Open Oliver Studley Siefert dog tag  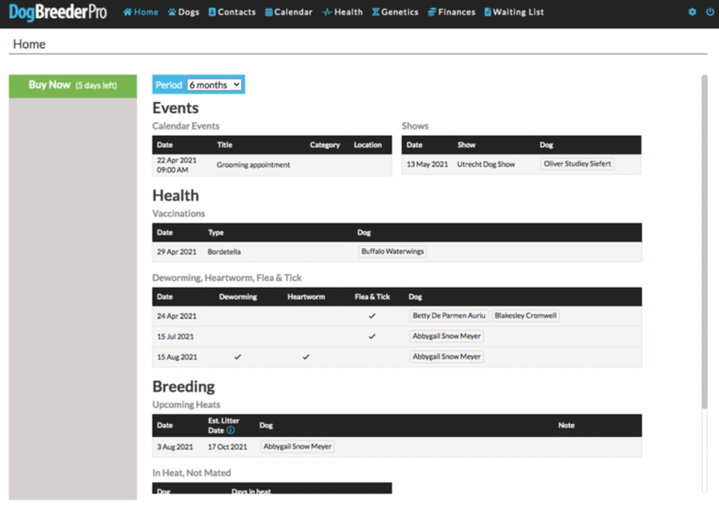(577, 164)
